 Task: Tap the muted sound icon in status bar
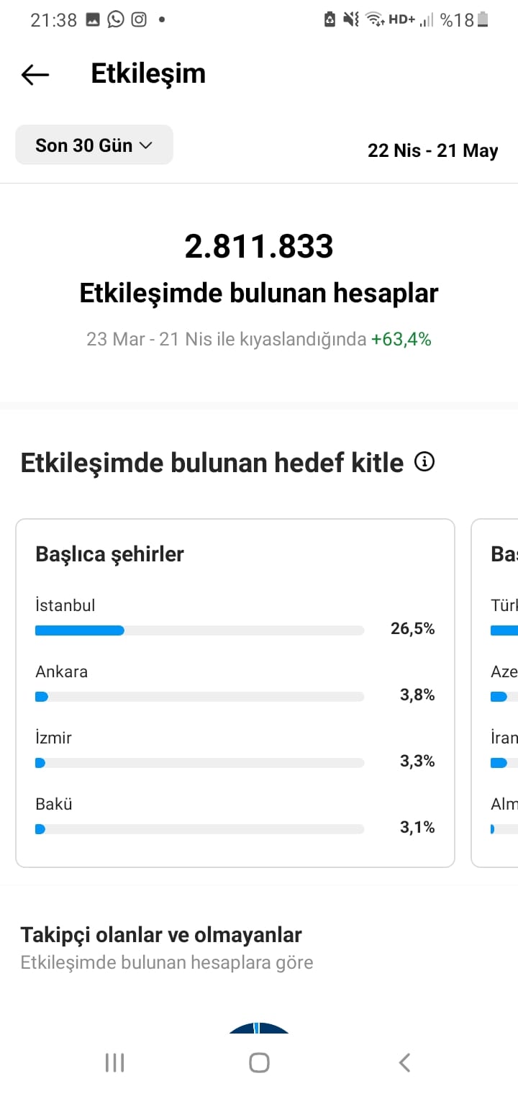point(351,19)
